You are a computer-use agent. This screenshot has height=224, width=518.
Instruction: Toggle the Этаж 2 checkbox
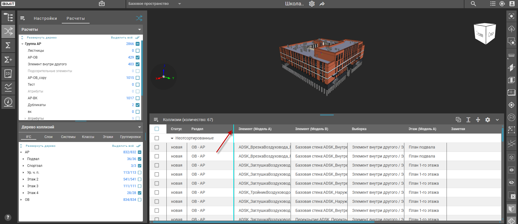click(x=139, y=179)
